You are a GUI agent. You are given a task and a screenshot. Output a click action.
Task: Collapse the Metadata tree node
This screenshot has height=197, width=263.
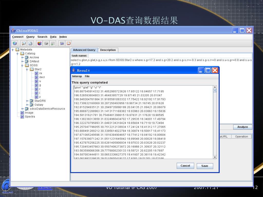(x=13, y=50)
